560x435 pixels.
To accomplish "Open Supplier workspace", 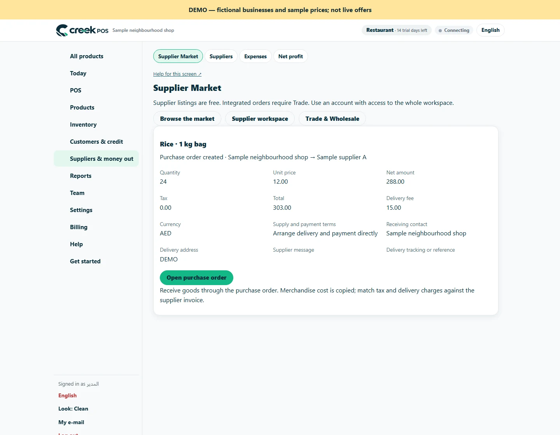I will pos(260,119).
